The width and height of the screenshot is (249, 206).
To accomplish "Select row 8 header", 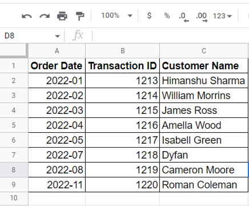I will tap(14, 170).
